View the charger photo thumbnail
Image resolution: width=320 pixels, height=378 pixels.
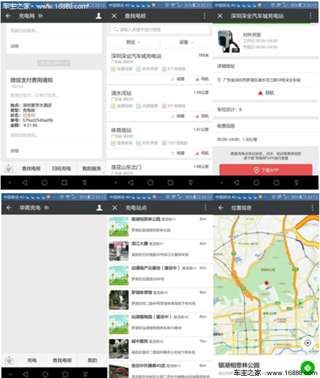click(228, 41)
